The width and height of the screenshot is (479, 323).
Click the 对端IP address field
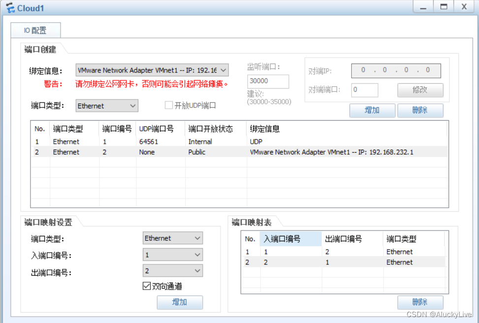click(x=396, y=70)
